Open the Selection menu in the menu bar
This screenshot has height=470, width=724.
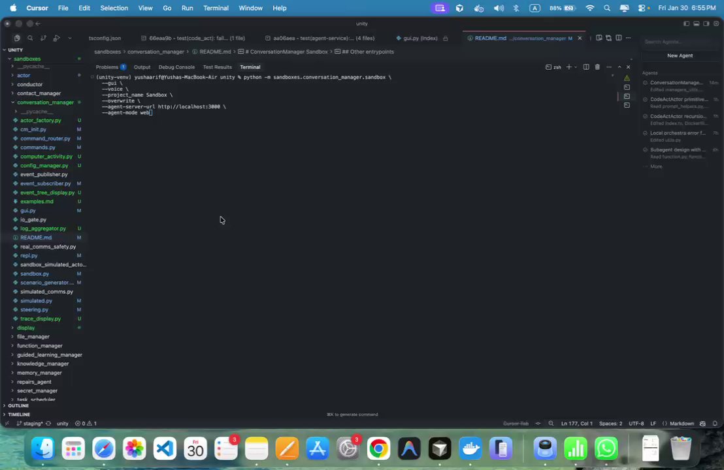114,8
